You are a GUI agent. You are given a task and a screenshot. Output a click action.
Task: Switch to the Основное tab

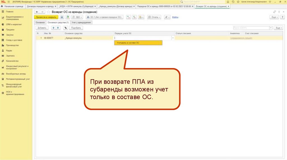40,22
